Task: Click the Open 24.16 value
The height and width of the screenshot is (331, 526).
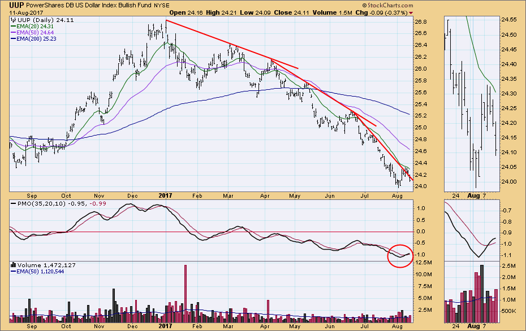Action: (x=186, y=13)
